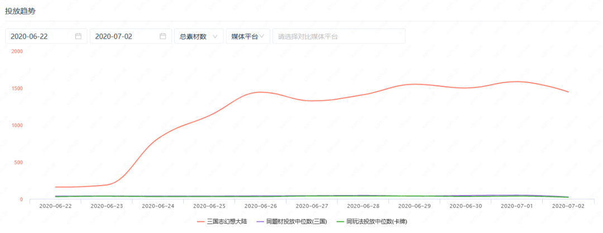Click x-axis label 2020-06-22
603x233 pixels.
55,206
